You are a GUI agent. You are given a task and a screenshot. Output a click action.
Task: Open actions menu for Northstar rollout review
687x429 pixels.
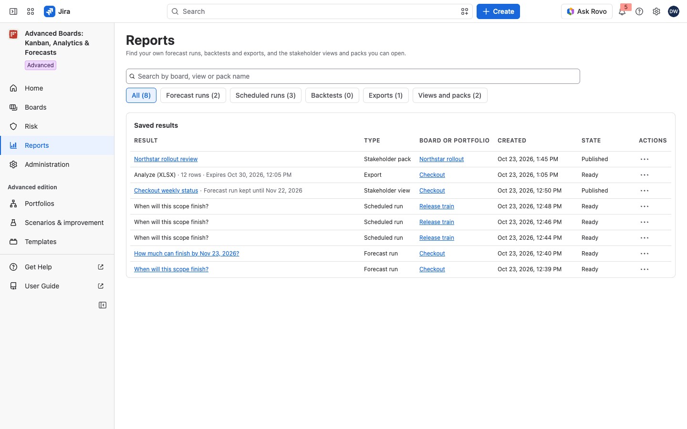pos(645,159)
